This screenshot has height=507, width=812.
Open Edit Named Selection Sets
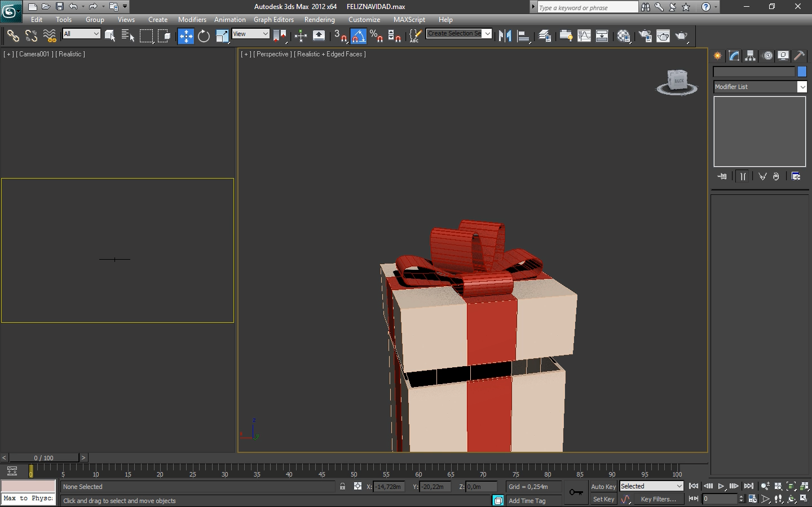pos(415,36)
